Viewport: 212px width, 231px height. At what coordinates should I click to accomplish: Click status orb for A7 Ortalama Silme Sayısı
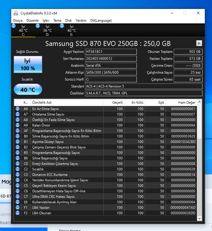click(x=18, y=114)
